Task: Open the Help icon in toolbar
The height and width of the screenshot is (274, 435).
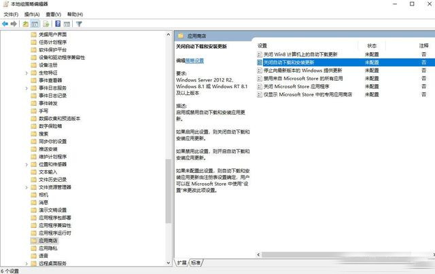Action: (58, 24)
